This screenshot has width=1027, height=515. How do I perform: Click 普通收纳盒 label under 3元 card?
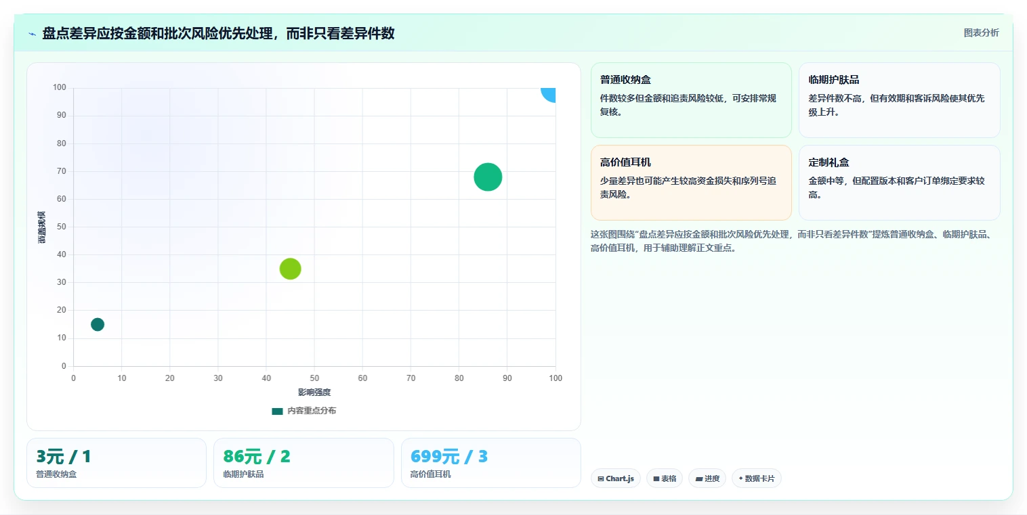(x=56, y=474)
